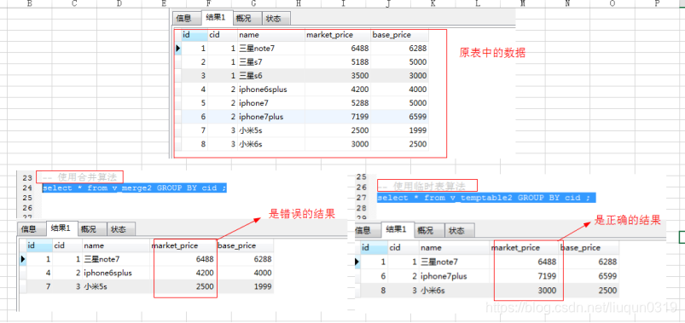Viewport: 685px width, 323px height.
Task: Click the 6288 base price in the original data table
Action: (400, 49)
